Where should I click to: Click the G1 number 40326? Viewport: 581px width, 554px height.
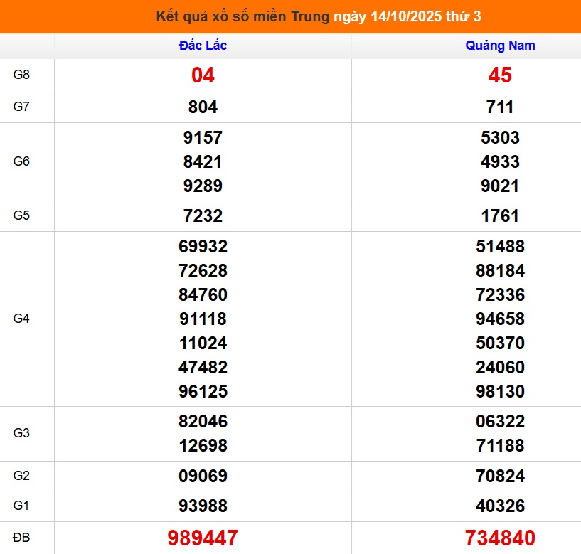coord(500,506)
